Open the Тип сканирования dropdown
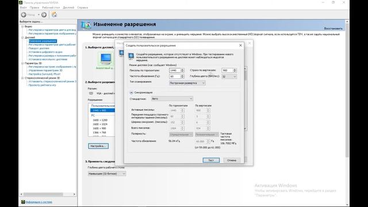Viewport: 368px width, 207px height. [187, 83]
